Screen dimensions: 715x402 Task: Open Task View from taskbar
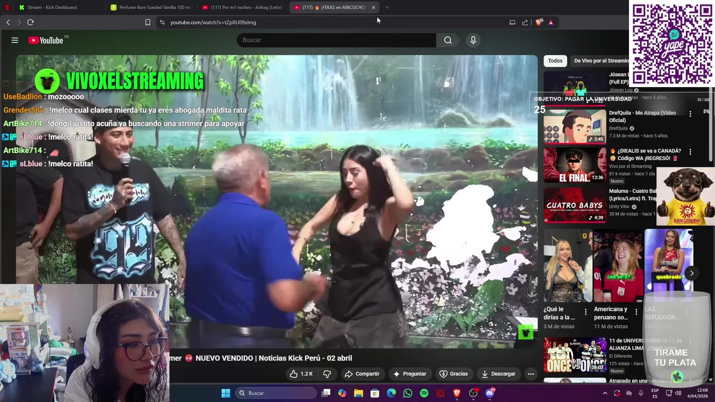pyautogui.click(x=326, y=393)
